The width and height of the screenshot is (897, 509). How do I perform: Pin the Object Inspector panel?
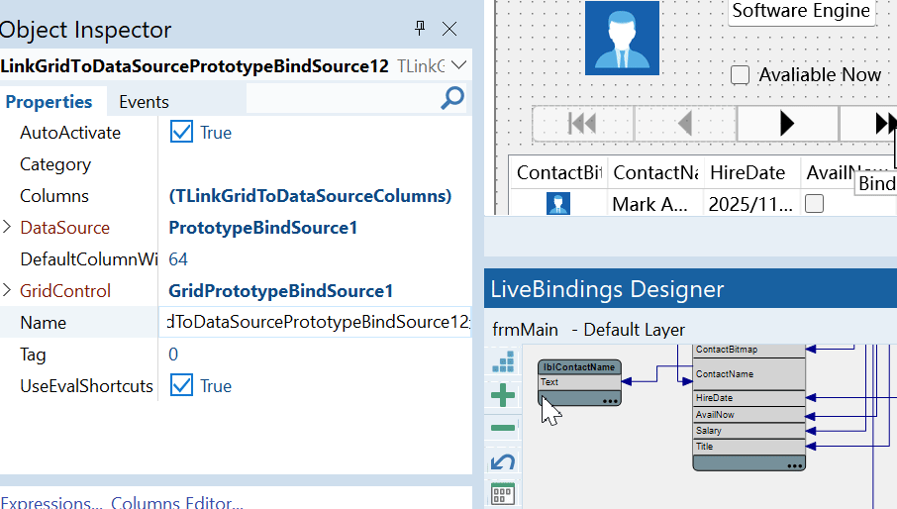click(420, 29)
